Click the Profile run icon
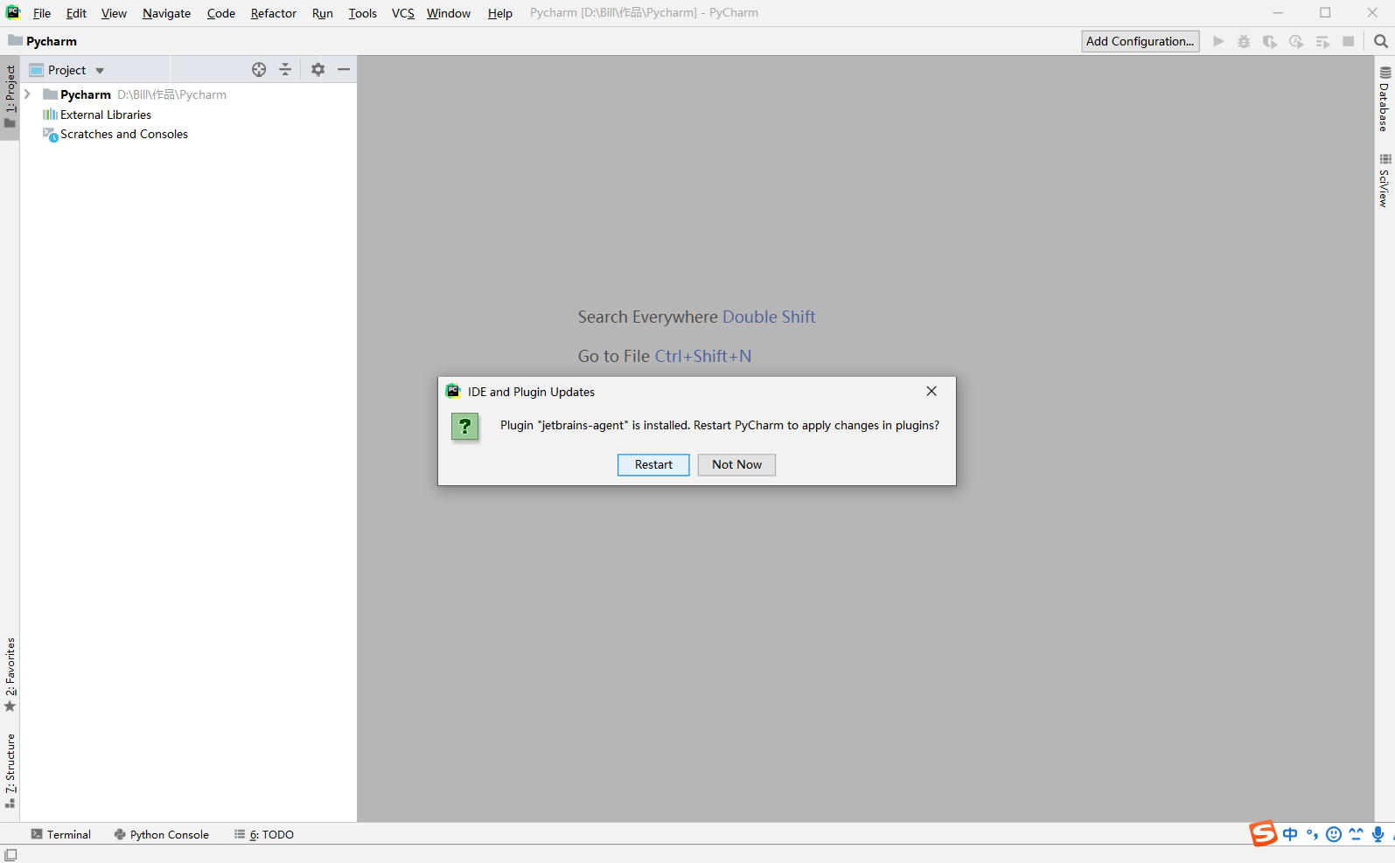The height and width of the screenshot is (863, 1395). 1296,41
